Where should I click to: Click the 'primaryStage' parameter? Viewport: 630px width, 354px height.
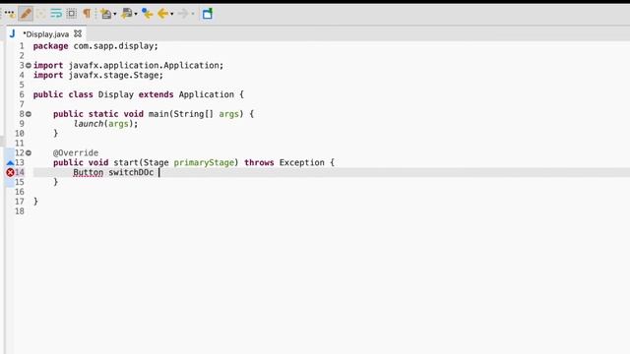pos(204,162)
